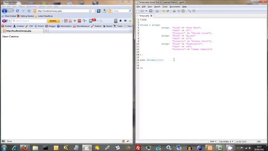The width and height of the screenshot is (268, 151).
Task: Open Most Visited bookmarks
Action: 9,16
